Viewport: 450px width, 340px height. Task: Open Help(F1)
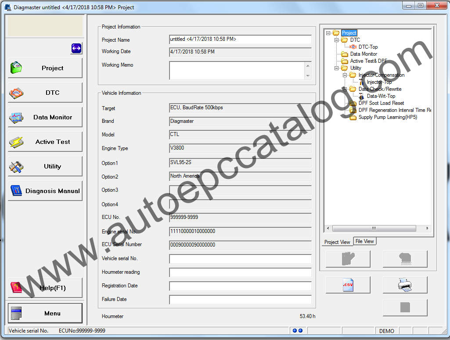pyautogui.click(x=45, y=287)
